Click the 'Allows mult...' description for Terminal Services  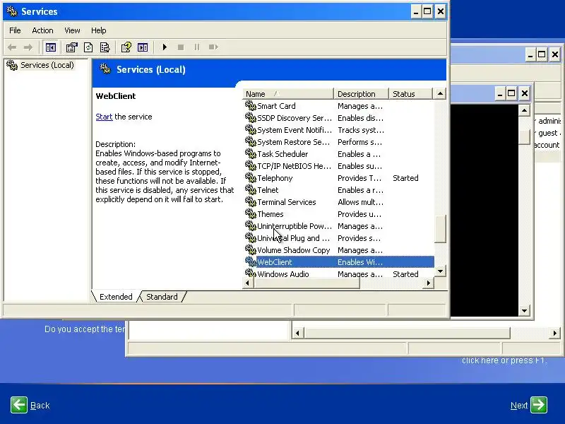click(360, 202)
